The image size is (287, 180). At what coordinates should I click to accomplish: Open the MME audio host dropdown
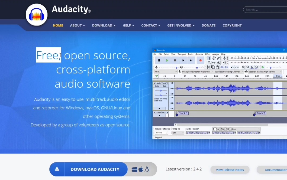tap(166, 72)
